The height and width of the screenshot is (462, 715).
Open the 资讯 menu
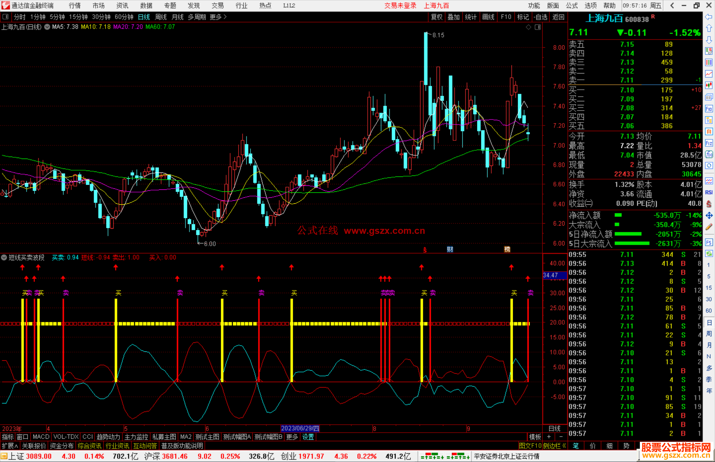pyautogui.click(x=122, y=6)
